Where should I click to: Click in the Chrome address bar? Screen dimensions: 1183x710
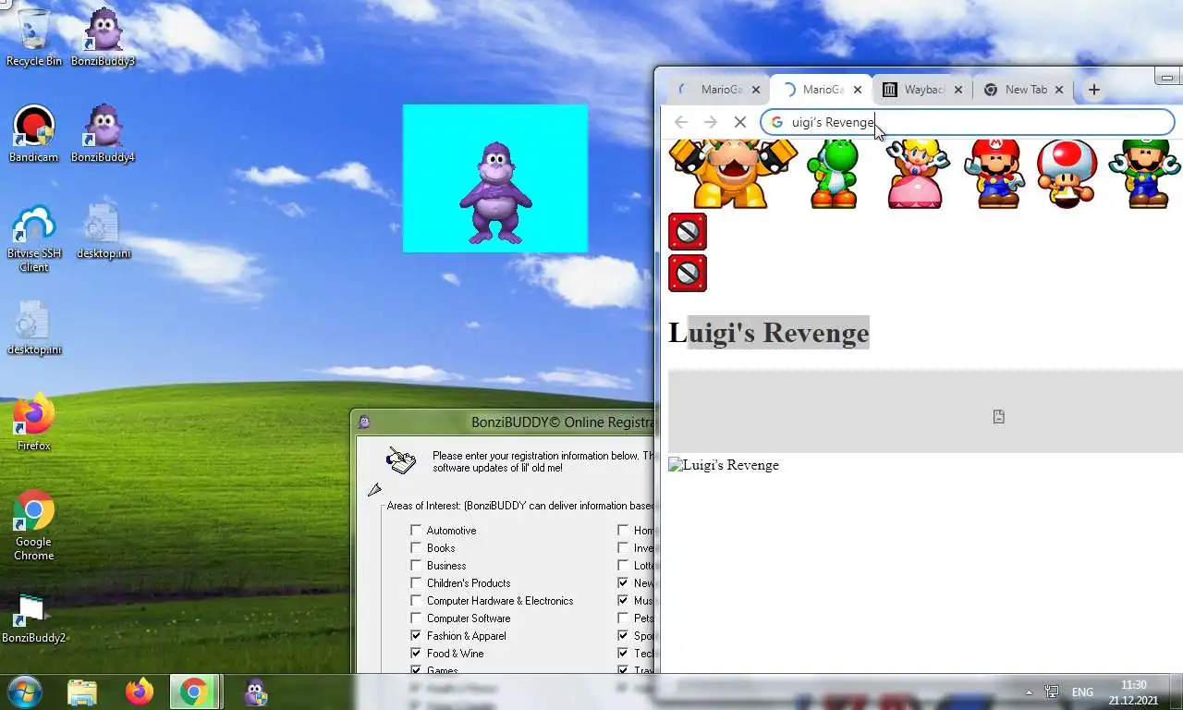pyautogui.click(x=967, y=122)
